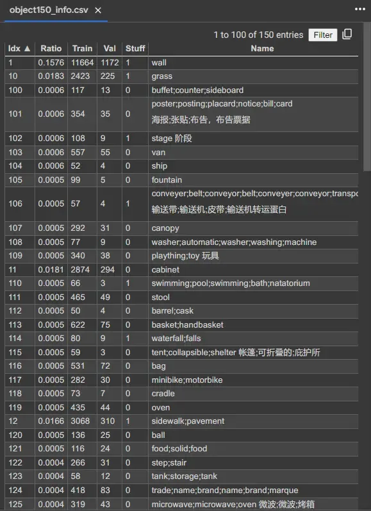Click the 'plaything;toy' name cell
The height and width of the screenshot is (511, 371).
click(253, 256)
